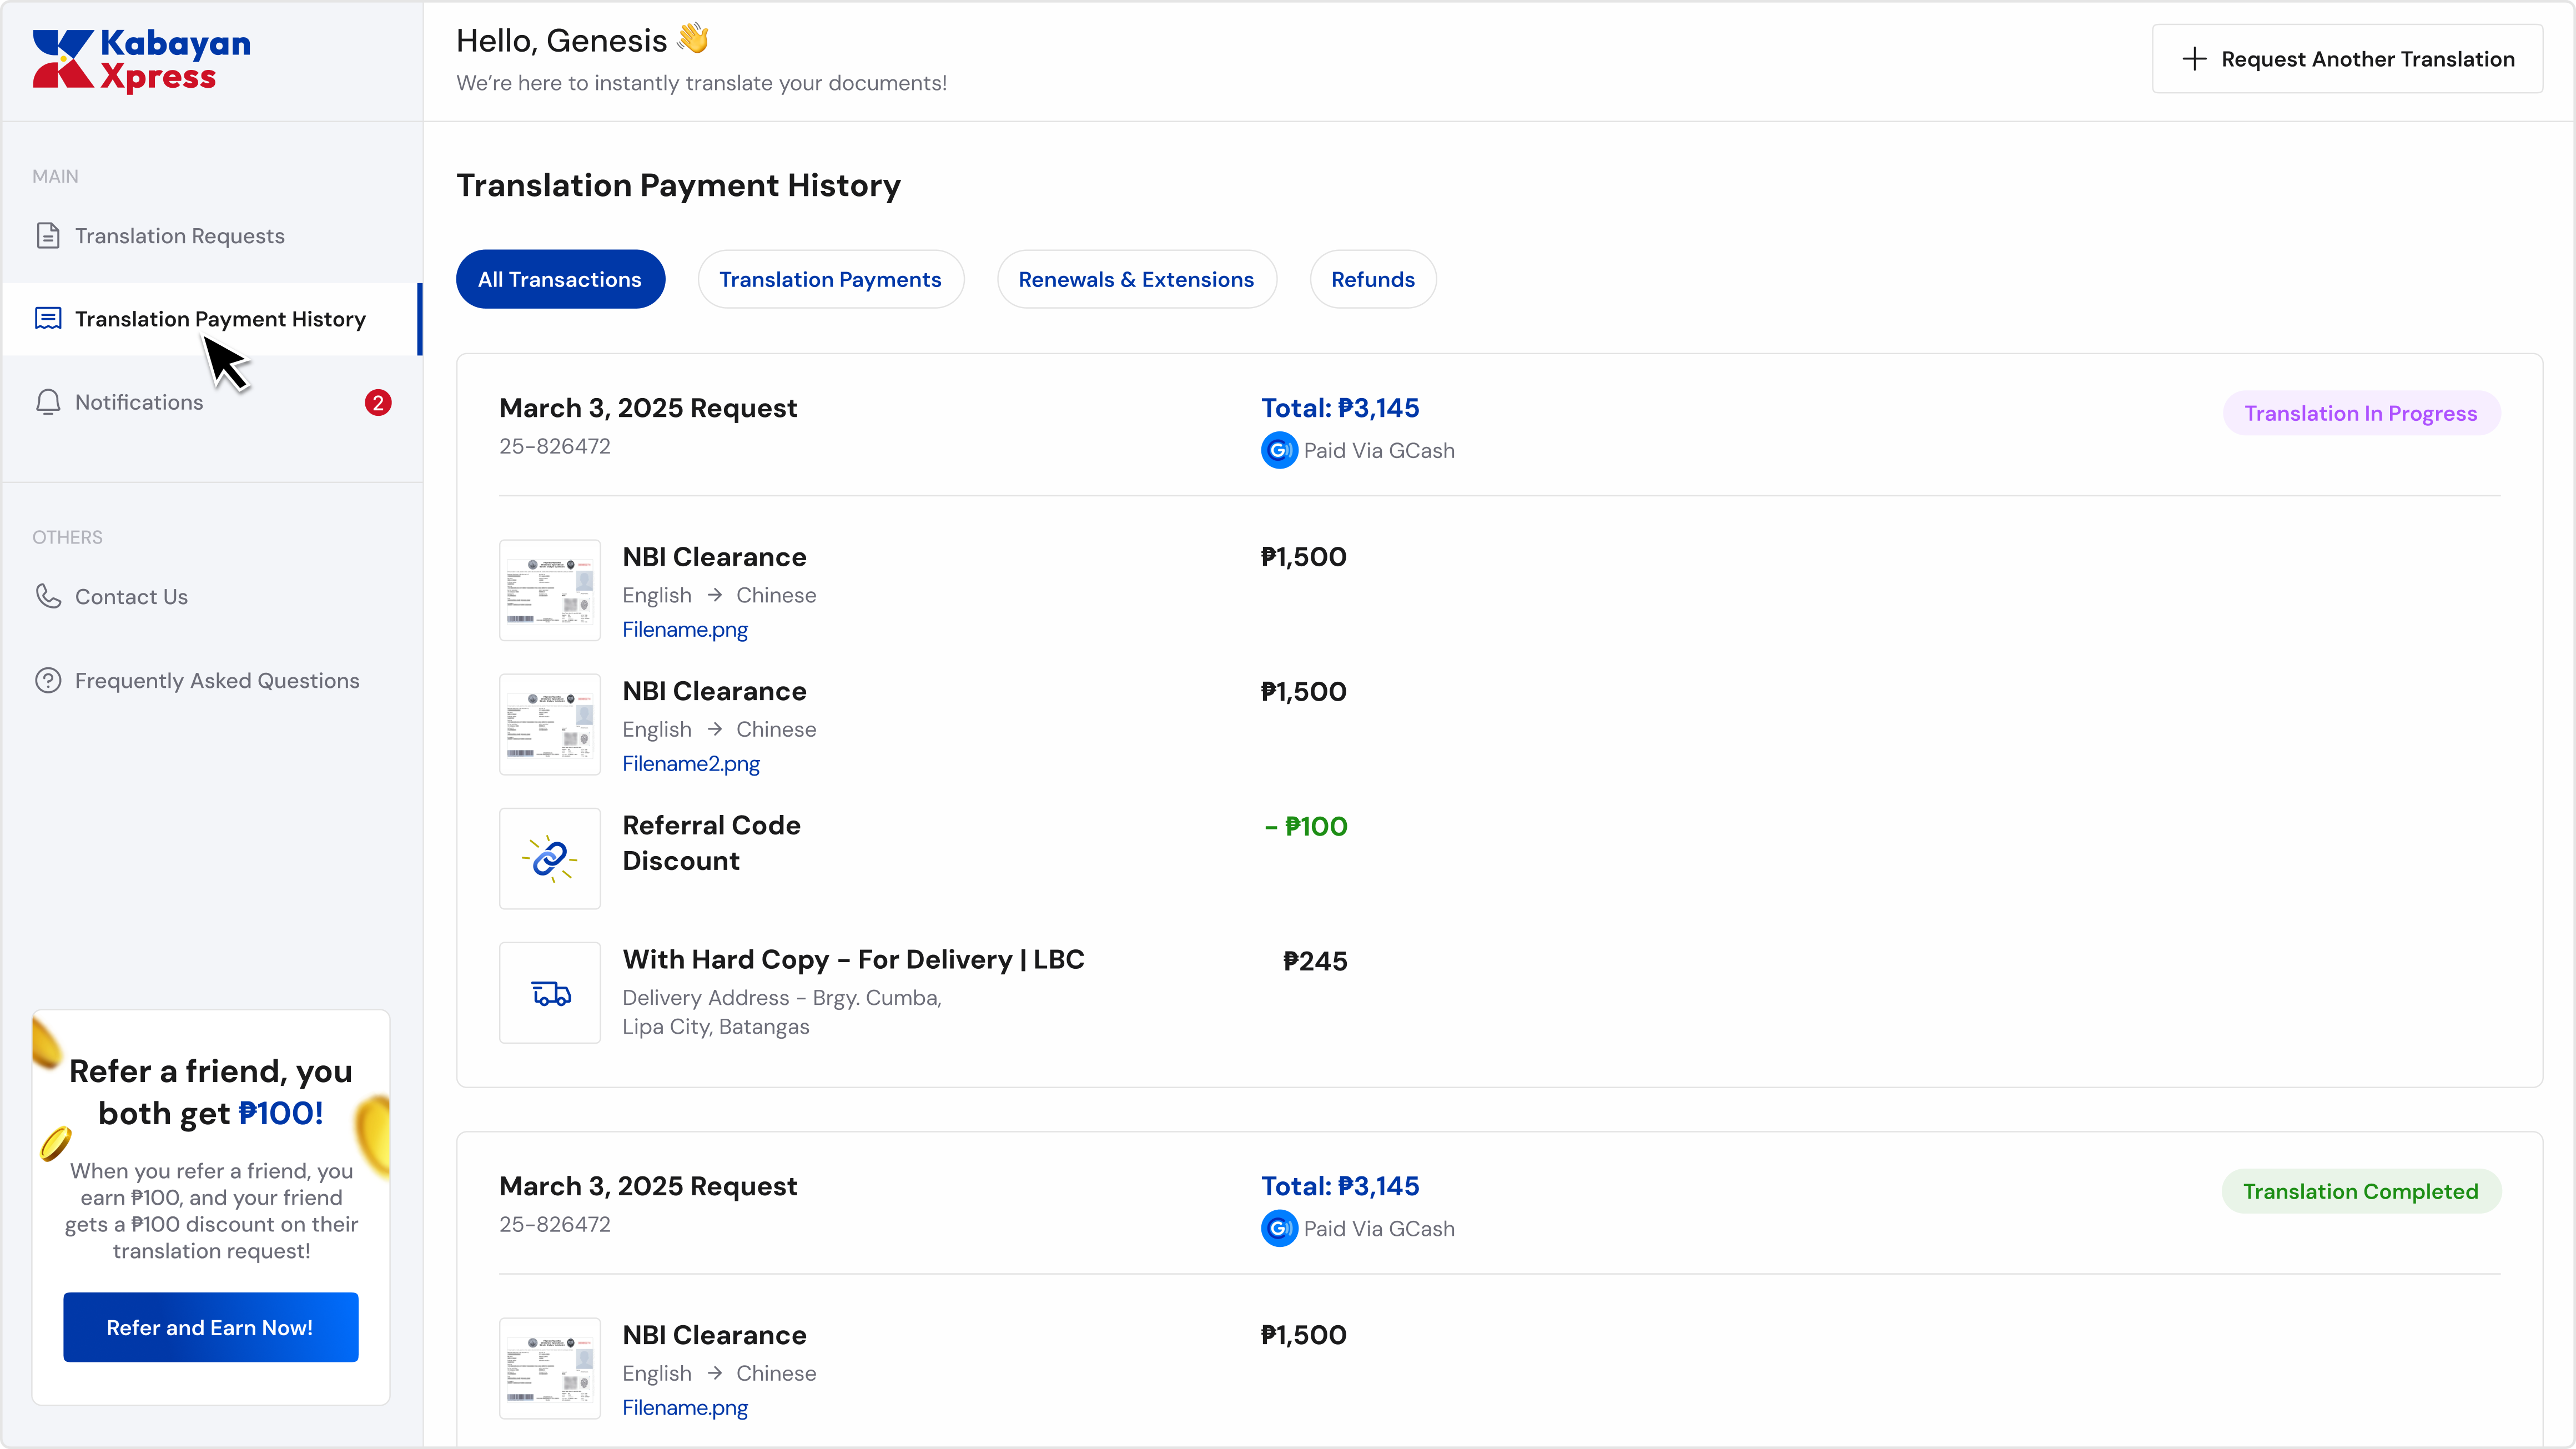The image size is (2576, 1449).
Task: Click the Referral Code chain link icon
Action: click(549, 858)
